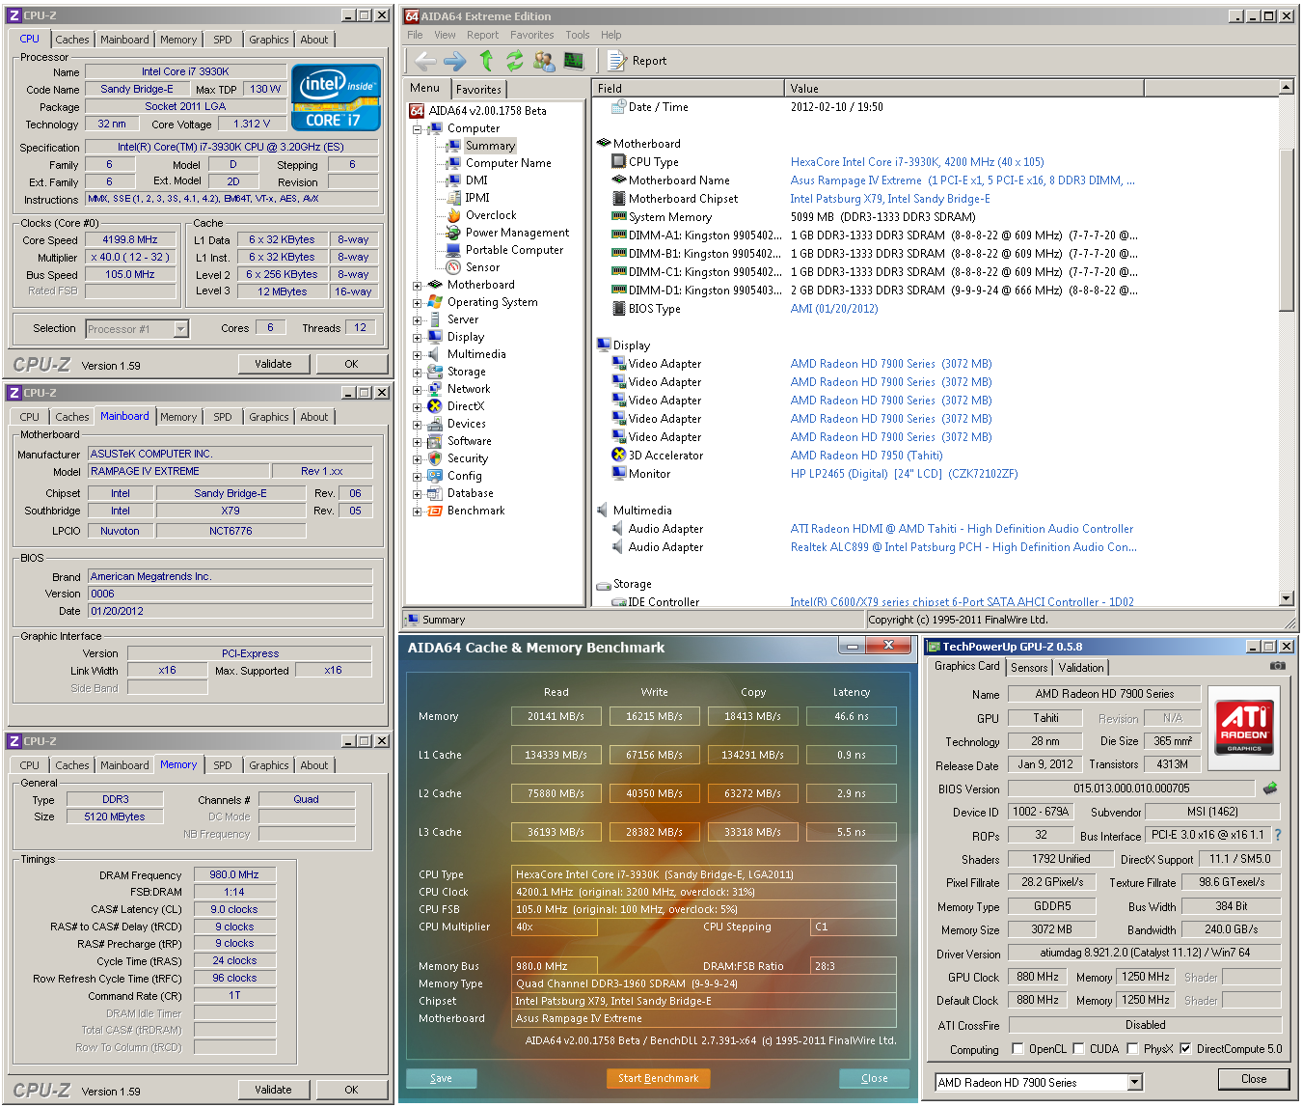Click Save in Cache & Memory Benchmark
Image resolution: width=1302 pixels, height=1107 pixels.
441,1078
